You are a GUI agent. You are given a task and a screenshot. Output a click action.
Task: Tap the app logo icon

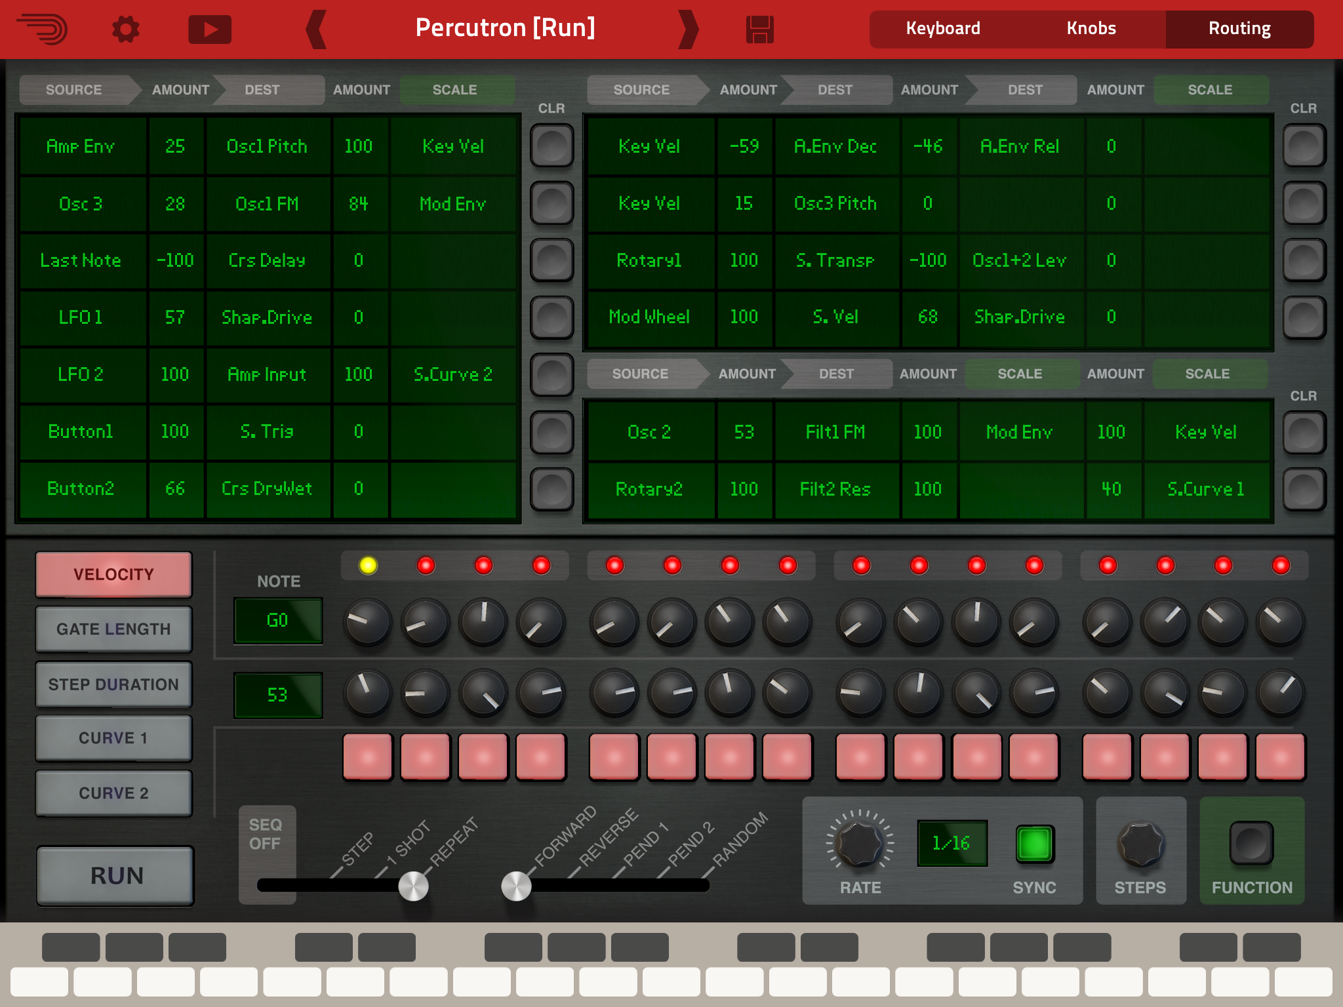(x=43, y=30)
